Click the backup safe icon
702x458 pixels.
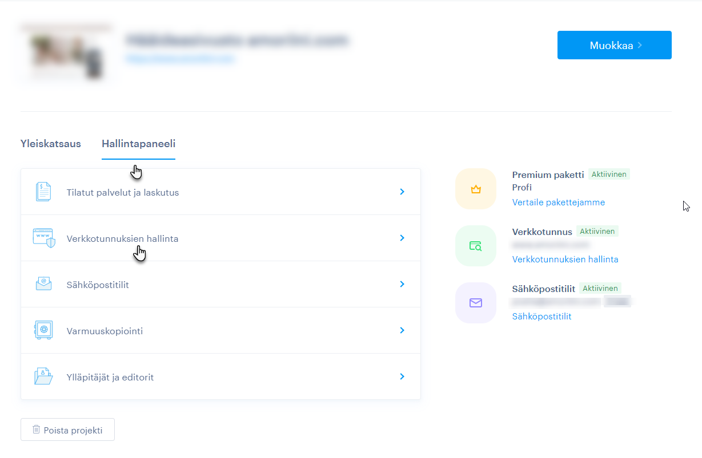tap(43, 330)
